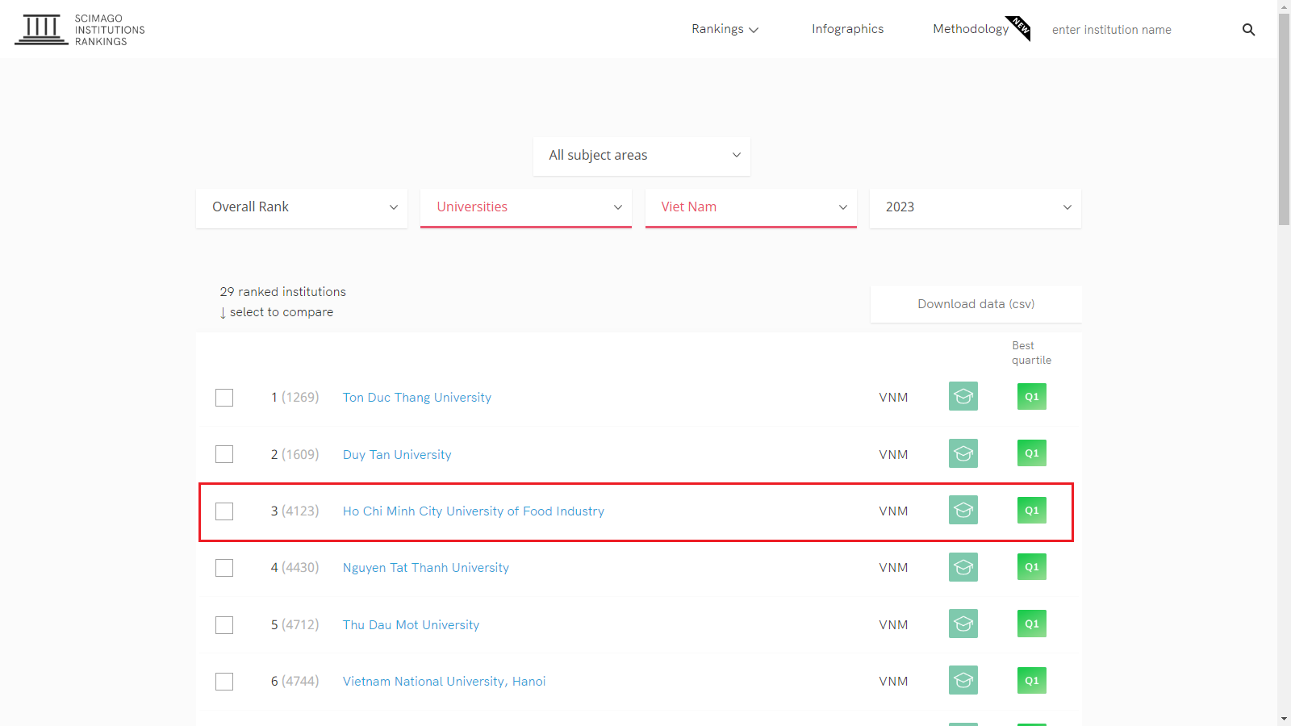Click rank 6 (4744) text
Screen dimensions: 1291x726
click(x=295, y=682)
